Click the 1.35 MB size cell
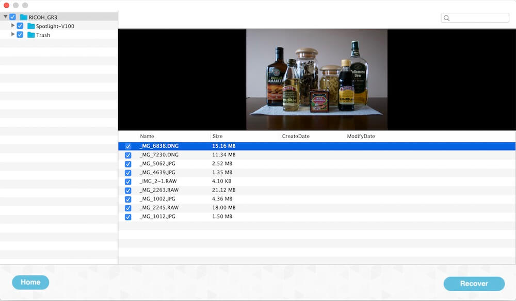The width and height of the screenshot is (516, 301). point(222,173)
